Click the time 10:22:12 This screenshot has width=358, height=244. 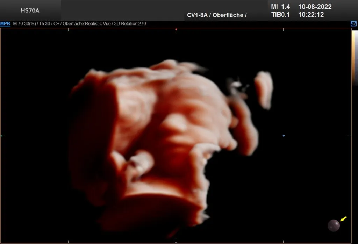tap(311, 15)
